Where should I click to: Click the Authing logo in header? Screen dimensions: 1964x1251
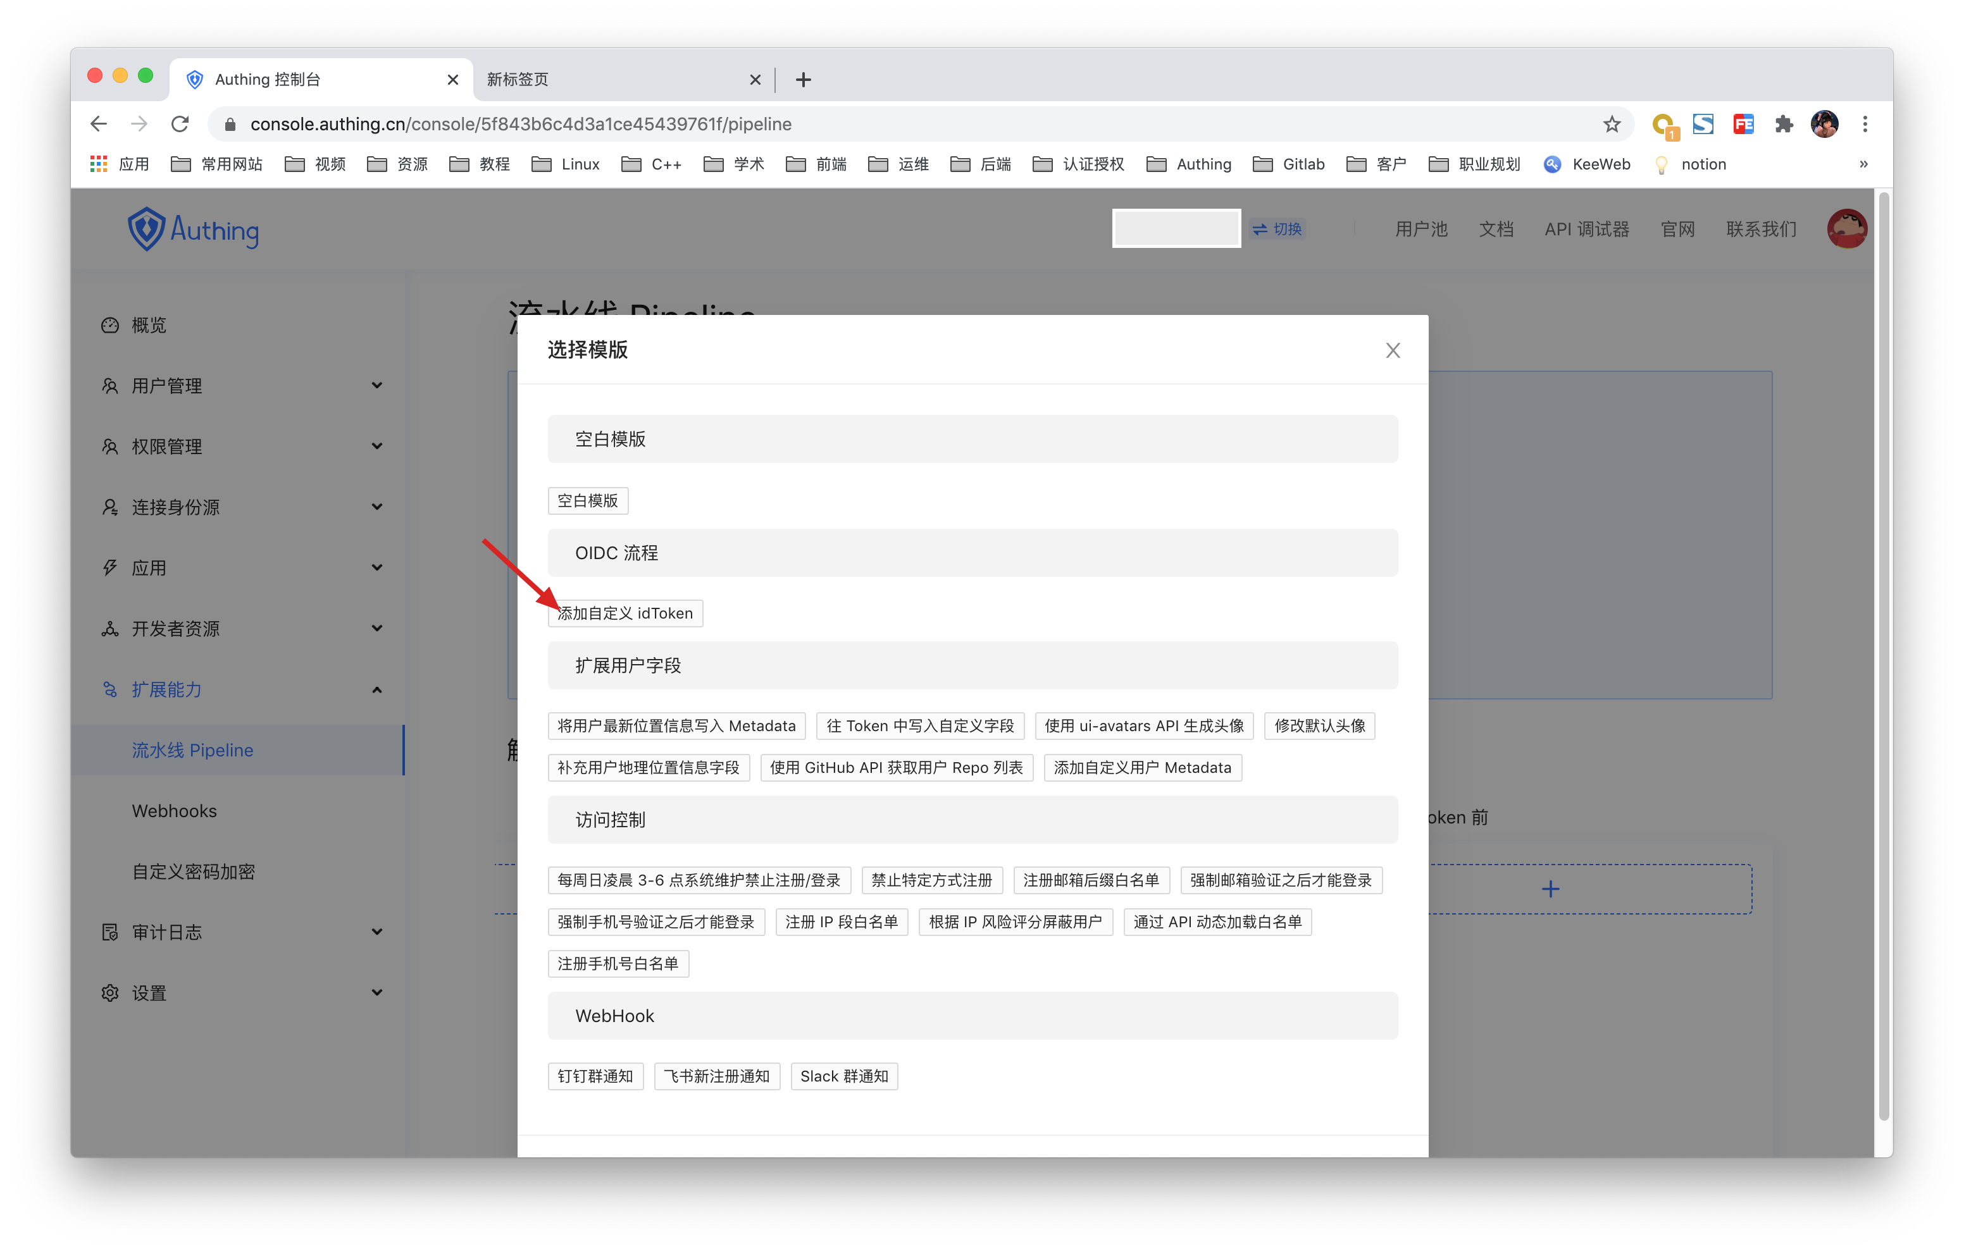click(194, 230)
